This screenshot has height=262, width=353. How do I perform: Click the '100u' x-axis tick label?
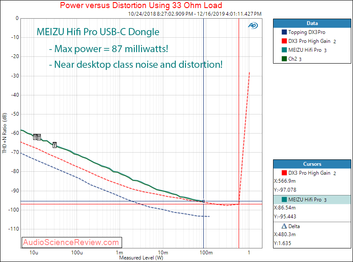point(77,253)
